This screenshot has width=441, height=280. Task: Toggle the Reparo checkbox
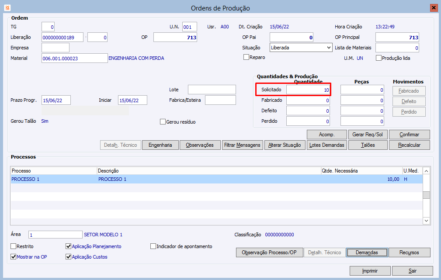tap(246, 57)
